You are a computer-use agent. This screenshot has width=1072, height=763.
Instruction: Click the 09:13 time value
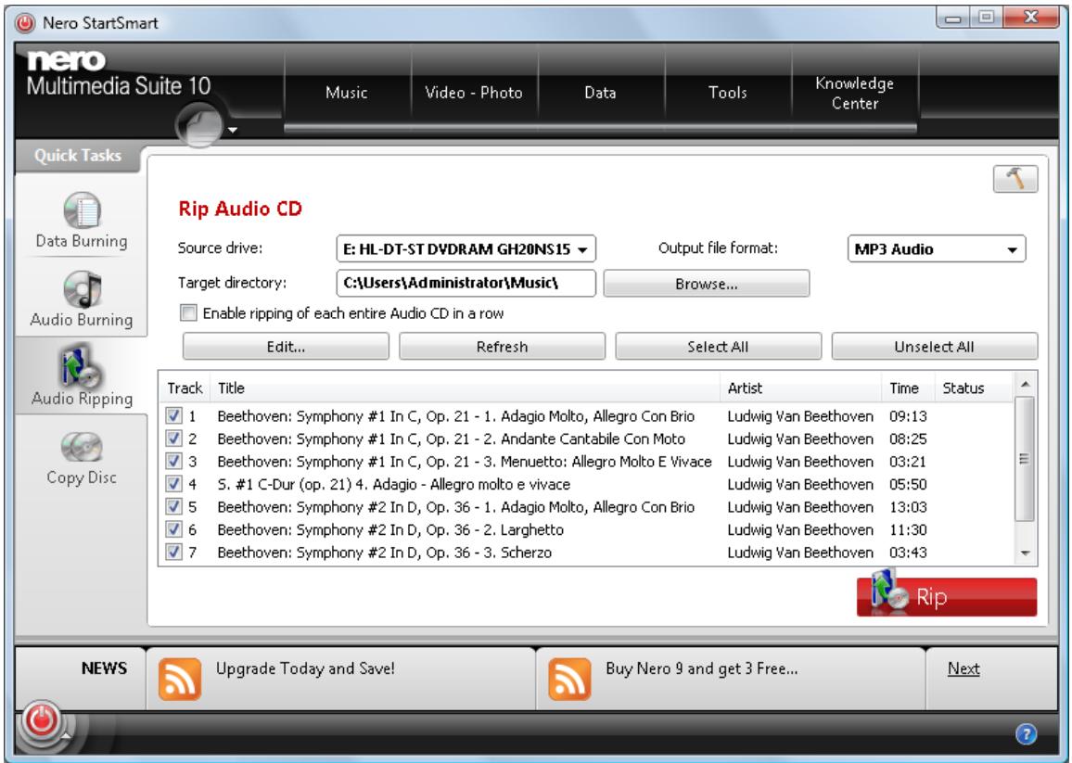[908, 416]
